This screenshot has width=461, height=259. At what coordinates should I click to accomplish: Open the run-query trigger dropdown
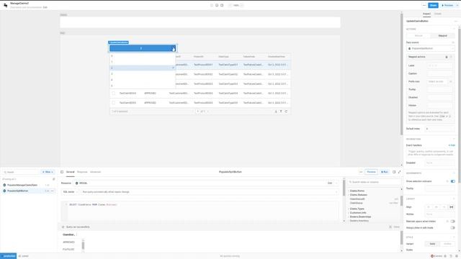[210, 192]
